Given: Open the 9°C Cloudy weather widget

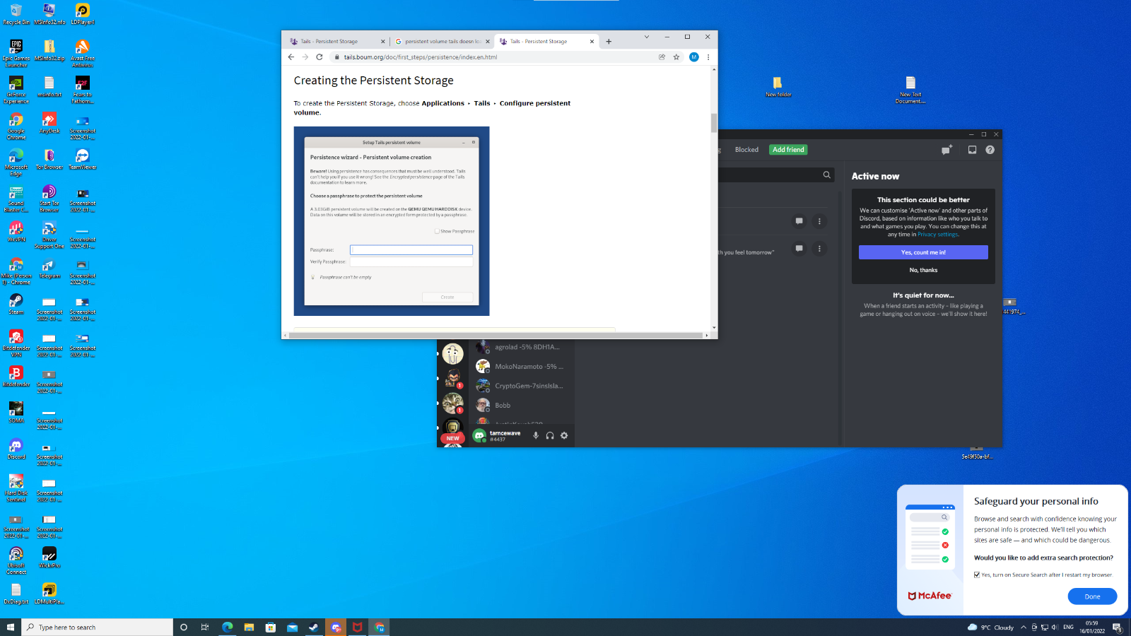Looking at the screenshot, I should 990,627.
